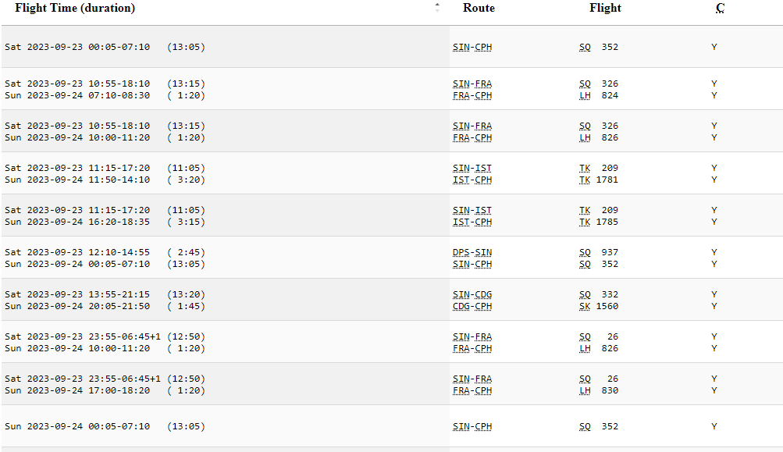Click the LH airline code for flight 830
This screenshot has width=783, height=452.
click(x=585, y=390)
